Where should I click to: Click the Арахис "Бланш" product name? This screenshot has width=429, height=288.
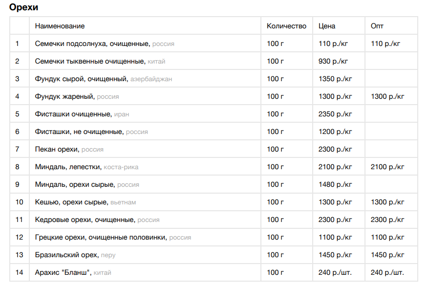[63, 272]
